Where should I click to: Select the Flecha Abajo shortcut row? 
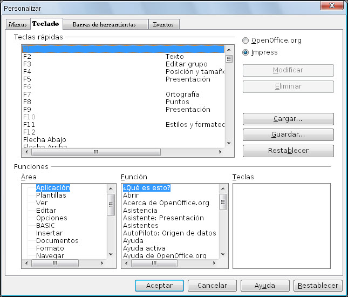(x=123, y=140)
